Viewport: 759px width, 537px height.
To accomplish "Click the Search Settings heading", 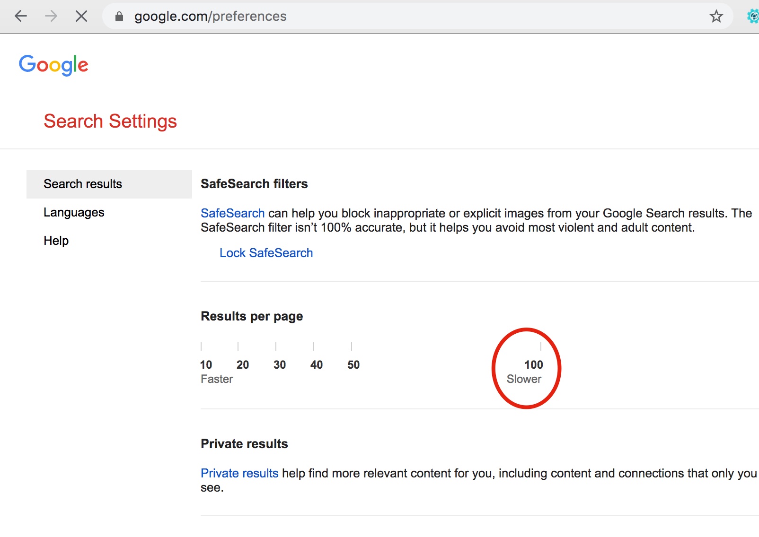I will point(110,121).
